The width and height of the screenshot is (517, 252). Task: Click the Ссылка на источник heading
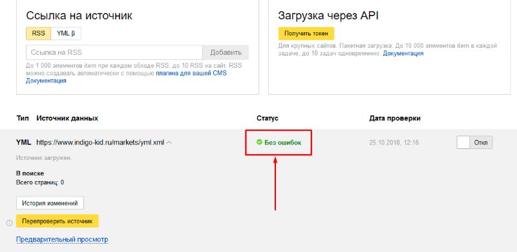pyautogui.click(x=79, y=15)
